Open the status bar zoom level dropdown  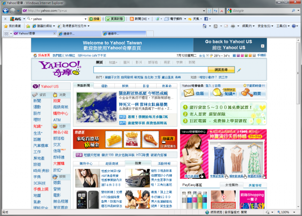pos(294,212)
